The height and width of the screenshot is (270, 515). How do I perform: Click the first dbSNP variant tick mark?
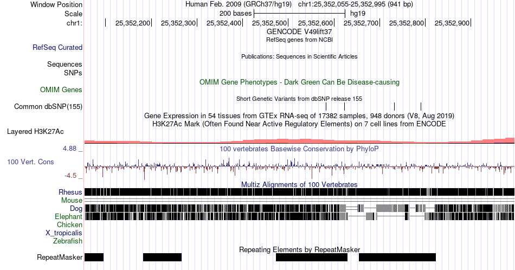tap(326, 106)
